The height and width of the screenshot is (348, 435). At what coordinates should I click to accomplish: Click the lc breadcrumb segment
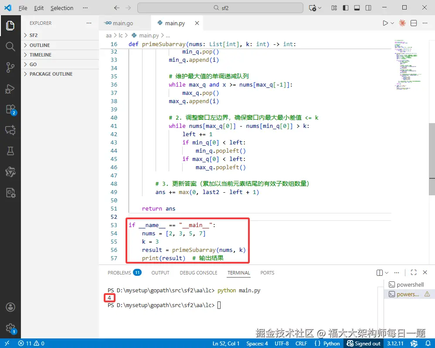[x=121, y=35]
